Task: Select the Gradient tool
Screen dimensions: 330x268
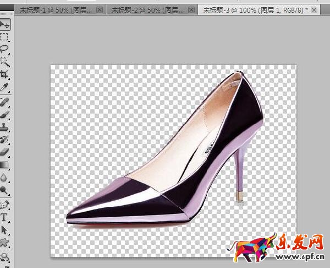Action: pyautogui.click(x=5, y=164)
